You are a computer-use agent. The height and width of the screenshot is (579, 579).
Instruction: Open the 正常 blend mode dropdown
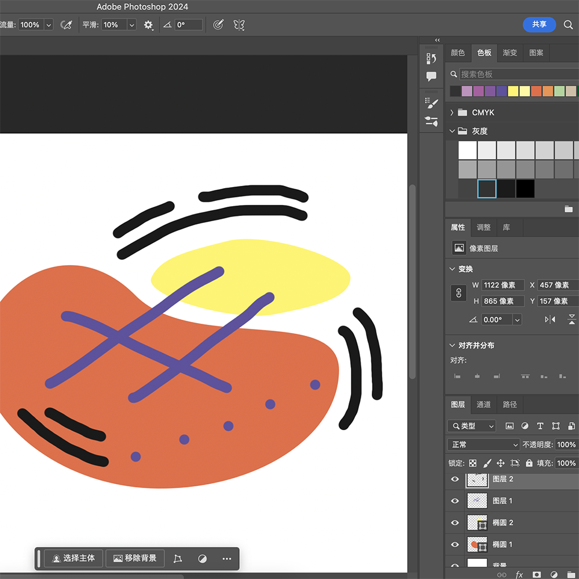[483, 445]
